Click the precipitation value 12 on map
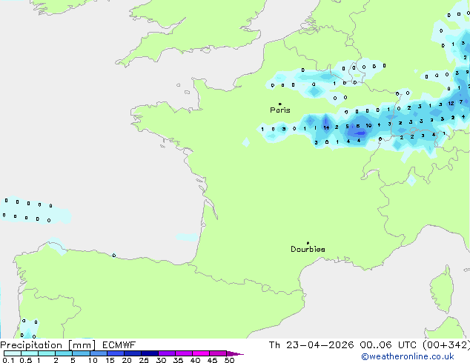The image size is (470, 363). pyautogui.click(x=451, y=103)
